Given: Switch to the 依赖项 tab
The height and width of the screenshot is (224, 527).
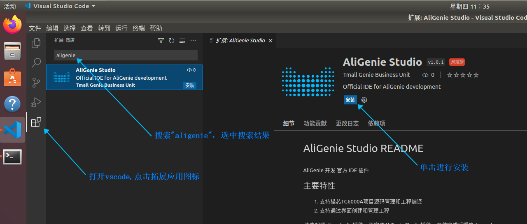Looking at the screenshot, I should (376, 123).
